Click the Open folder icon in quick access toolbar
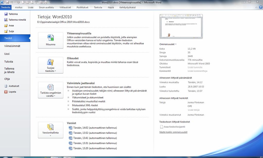Viewport: 263px width, 158px height. point(28,2)
